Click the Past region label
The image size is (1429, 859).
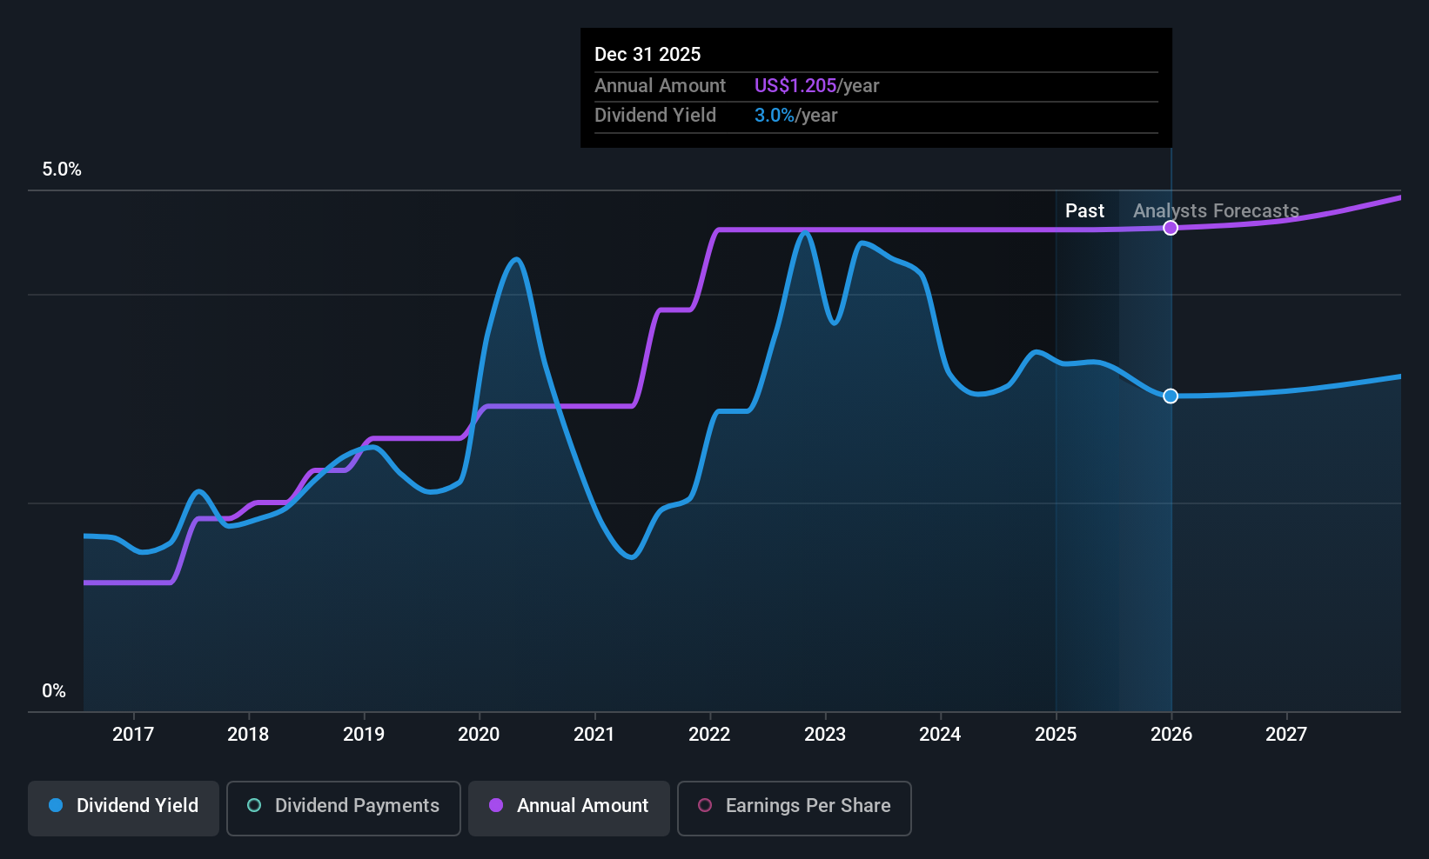point(1084,211)
